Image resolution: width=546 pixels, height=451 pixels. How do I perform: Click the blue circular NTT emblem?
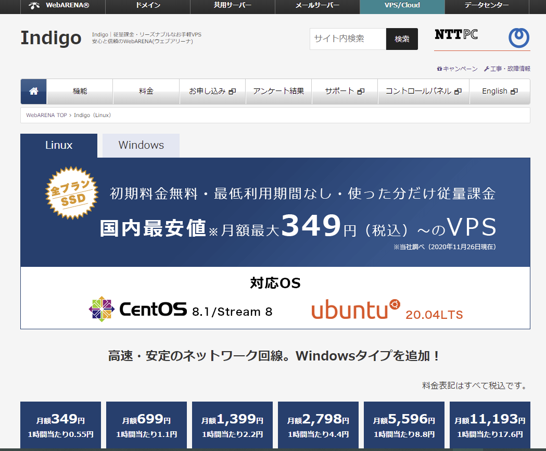click(x=519, y=37)
